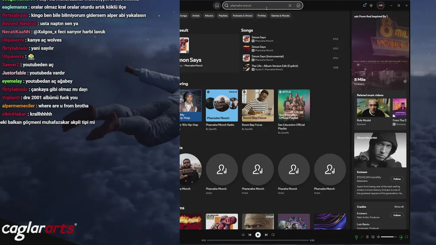This screenshot has height=245, width=436.
Task: Filter results by Artists chip
Action: click(x=196, y=16)
